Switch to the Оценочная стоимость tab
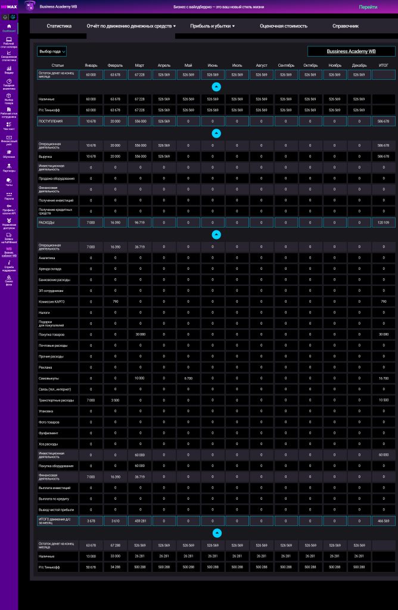398x610 pixels. click(284, 26)
